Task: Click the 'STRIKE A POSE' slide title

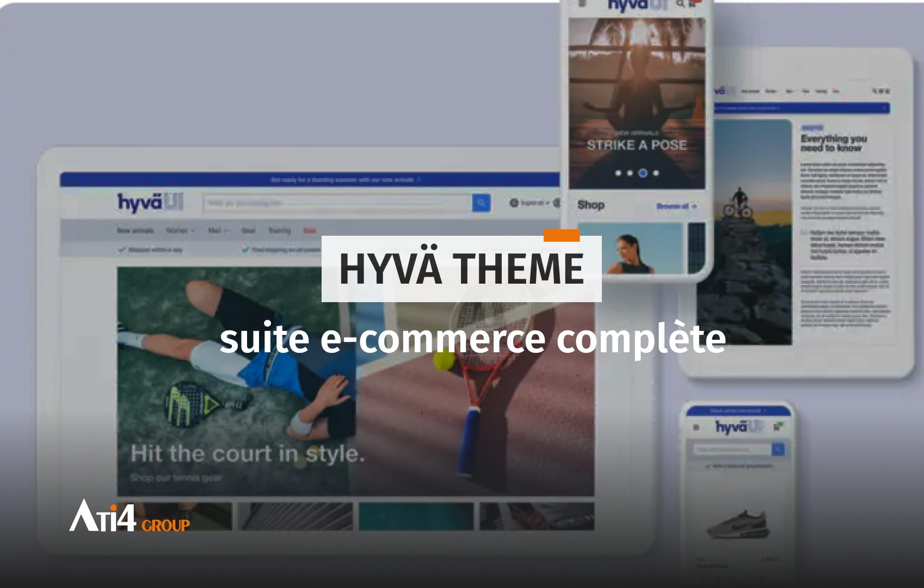Action: tap(637, 145)
